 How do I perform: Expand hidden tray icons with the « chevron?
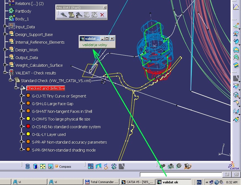207,182
